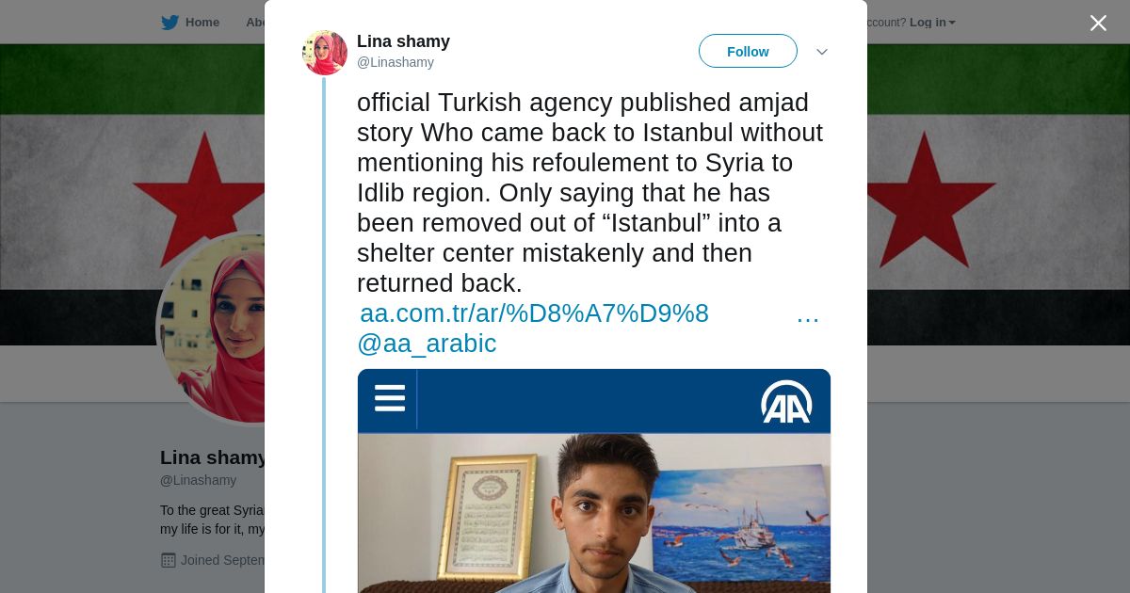Click Lina shamy's small avatar in tweet

[x=325, y=53]
